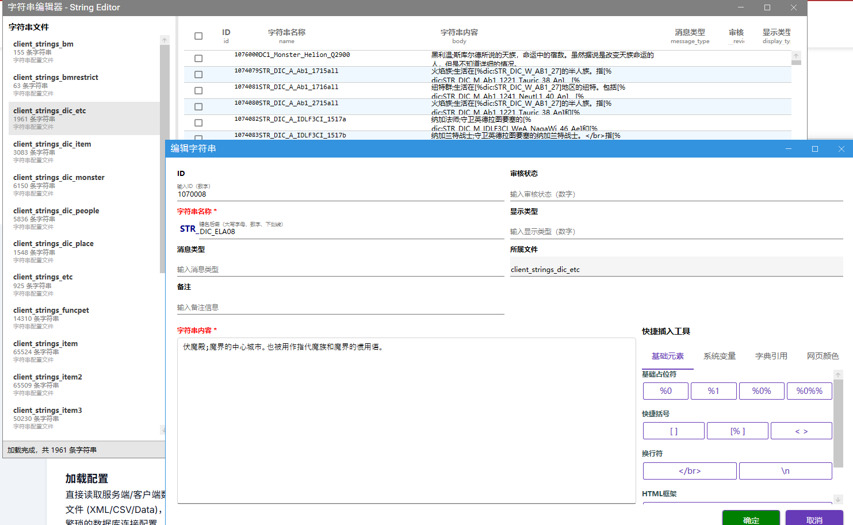Check row DC1_Monster_Helion_Q2900
The image size is (853, 525).
198,58
